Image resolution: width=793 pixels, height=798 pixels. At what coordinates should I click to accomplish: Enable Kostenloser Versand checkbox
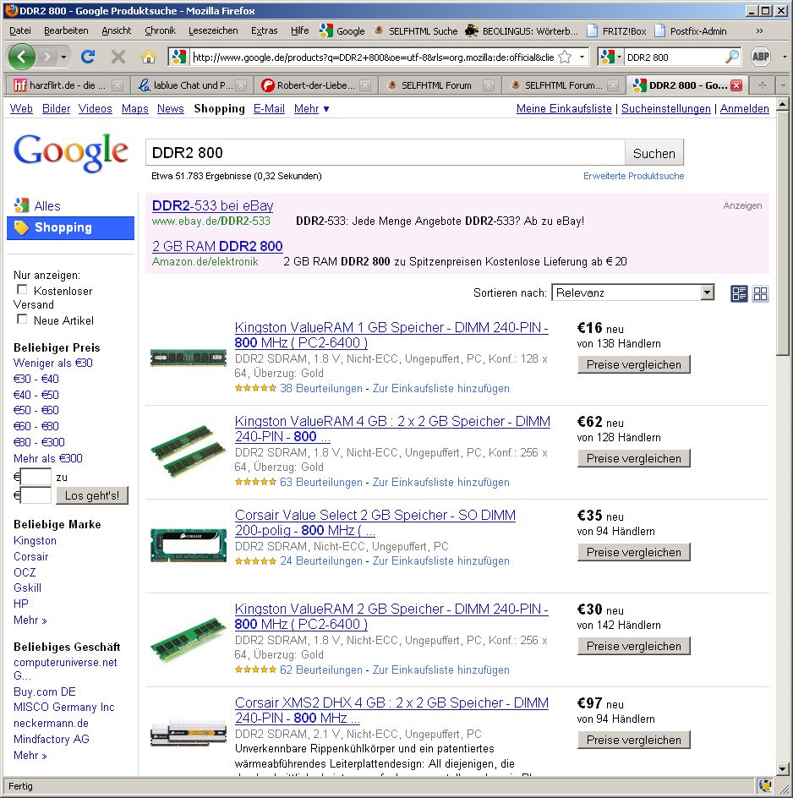[22, 290]
